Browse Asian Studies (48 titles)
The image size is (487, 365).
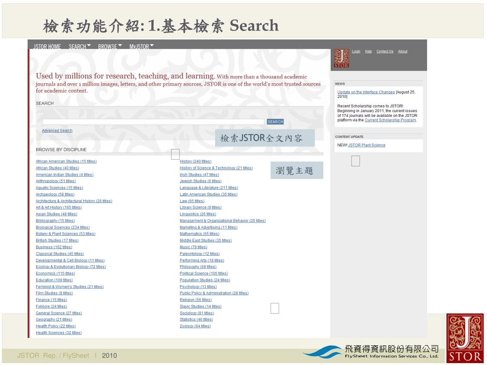(57, 214)
